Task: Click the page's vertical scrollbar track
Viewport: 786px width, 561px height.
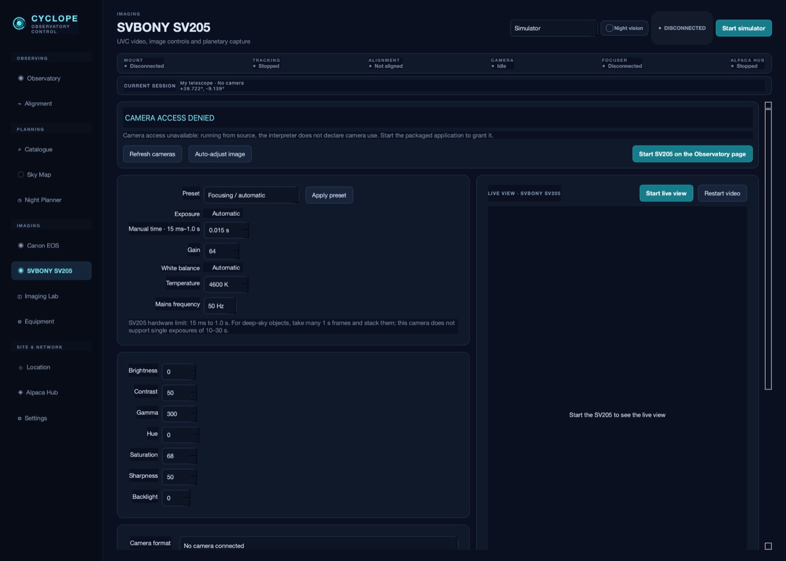Action: pos(768,249)
